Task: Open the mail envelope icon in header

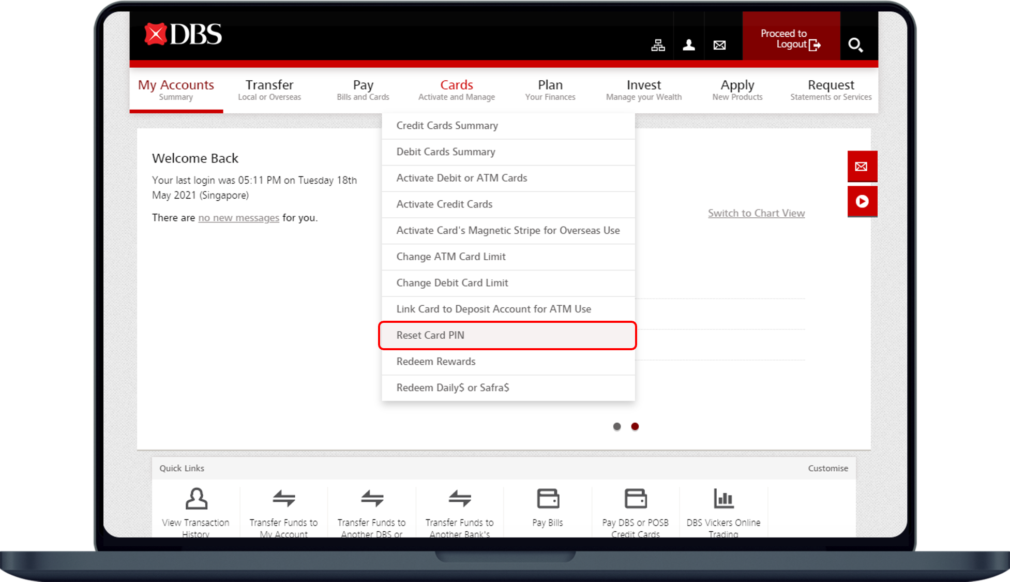Action: [719, 46]
